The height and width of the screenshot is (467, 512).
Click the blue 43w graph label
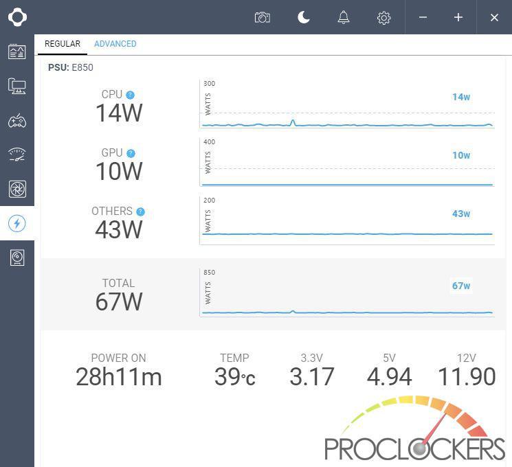point(461,214)
